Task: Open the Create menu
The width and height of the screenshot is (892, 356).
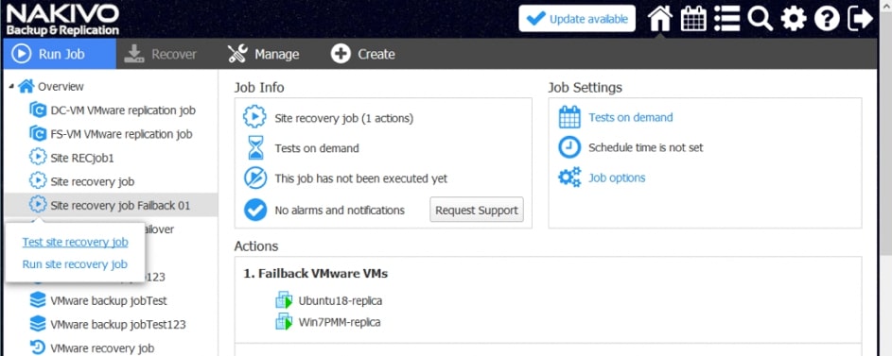Action: pyautogui.click(x=363, y=54)
